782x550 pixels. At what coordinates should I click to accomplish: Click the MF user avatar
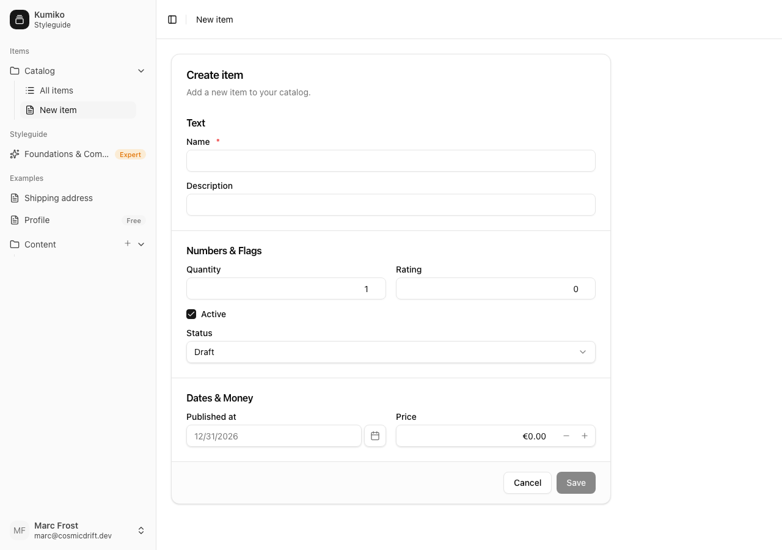(x=20, y=530)
